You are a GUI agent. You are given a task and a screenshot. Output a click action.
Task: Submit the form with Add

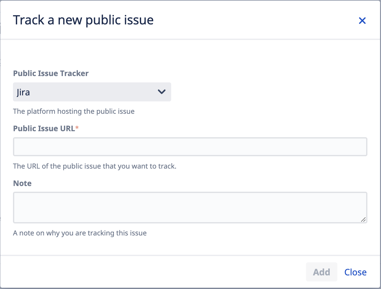click(x=321, y=272)
